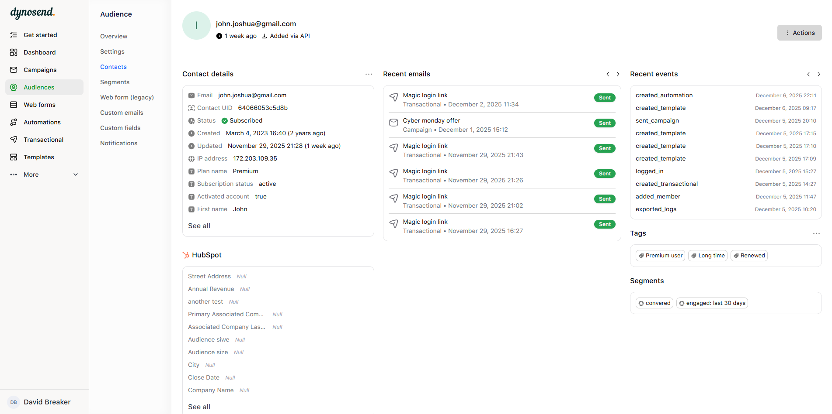Open the Tags options menu

coord(816,233)
